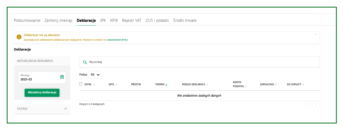Sort by DO ZAPŁATY column arrows
The image size is (343, 131).
click(x=303, y=84)
